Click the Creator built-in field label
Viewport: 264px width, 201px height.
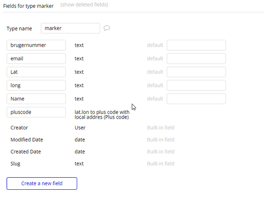click(x=19, y=128)
